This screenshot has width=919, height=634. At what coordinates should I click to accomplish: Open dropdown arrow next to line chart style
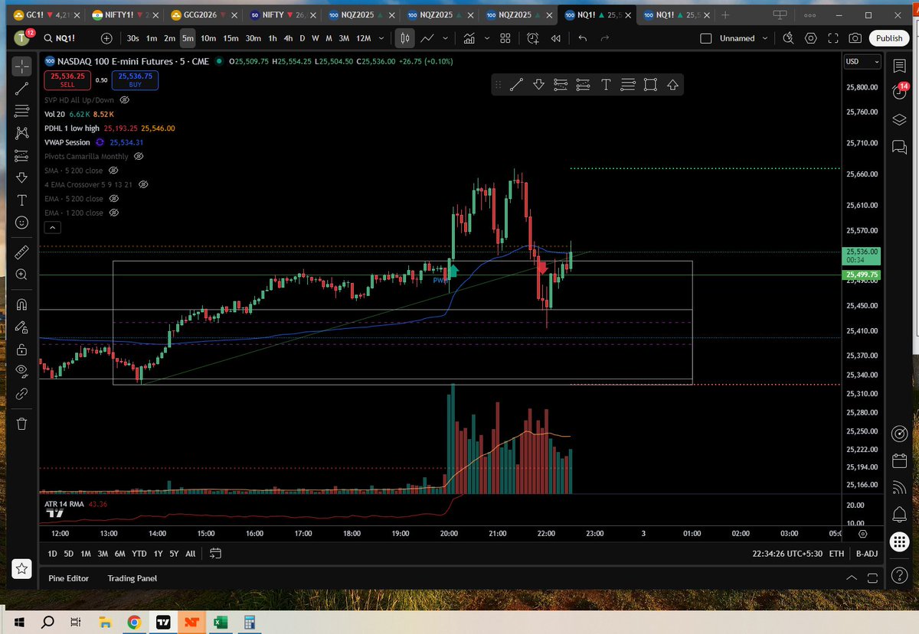(x=445, y=38)
